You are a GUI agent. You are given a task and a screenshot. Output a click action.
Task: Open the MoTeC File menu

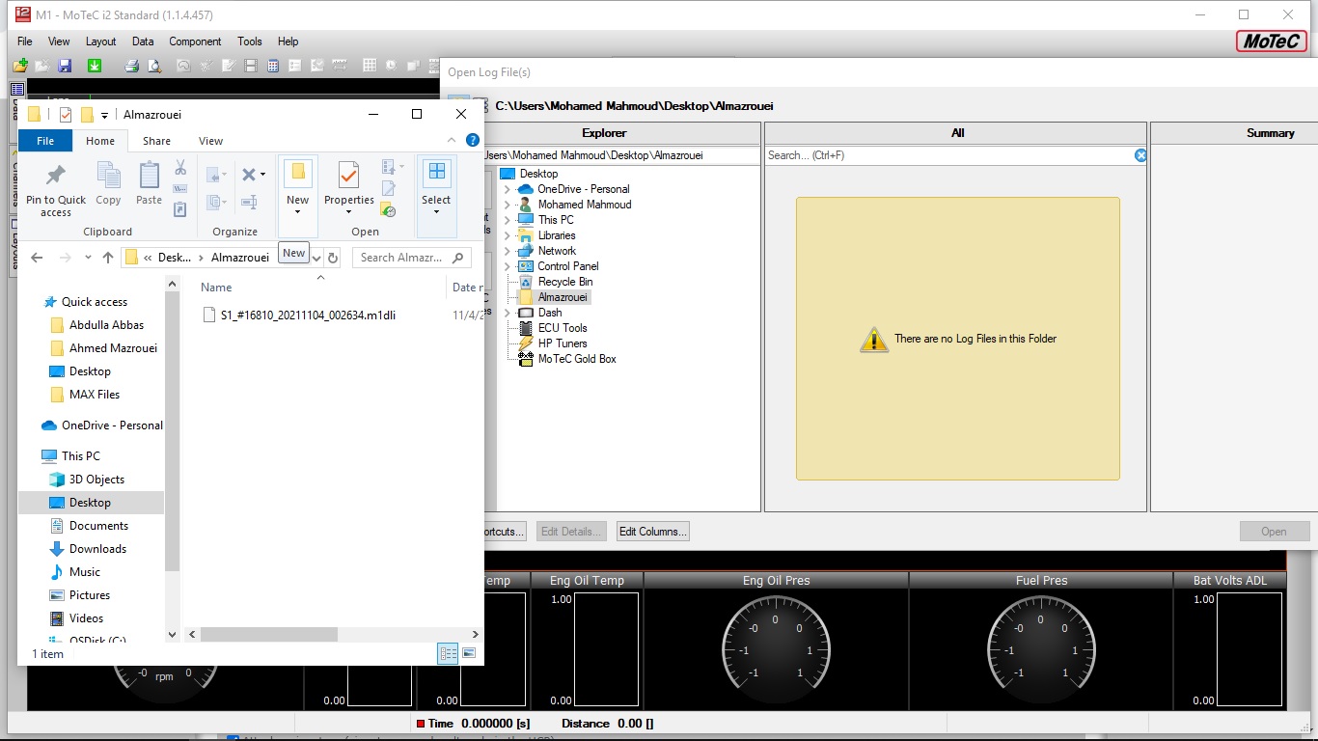click(25, 41)
